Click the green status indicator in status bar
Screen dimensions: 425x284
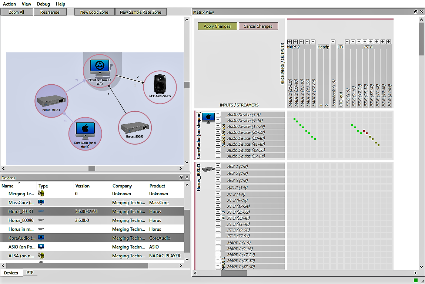[x=416, y=280]
